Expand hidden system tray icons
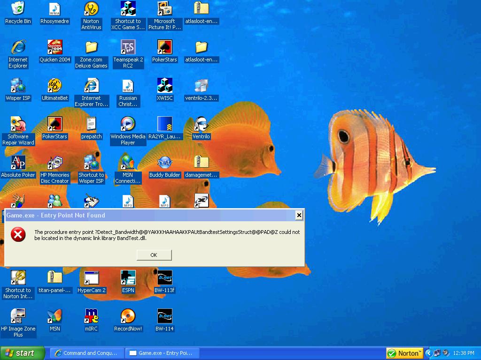 click(x=428, y=353)
